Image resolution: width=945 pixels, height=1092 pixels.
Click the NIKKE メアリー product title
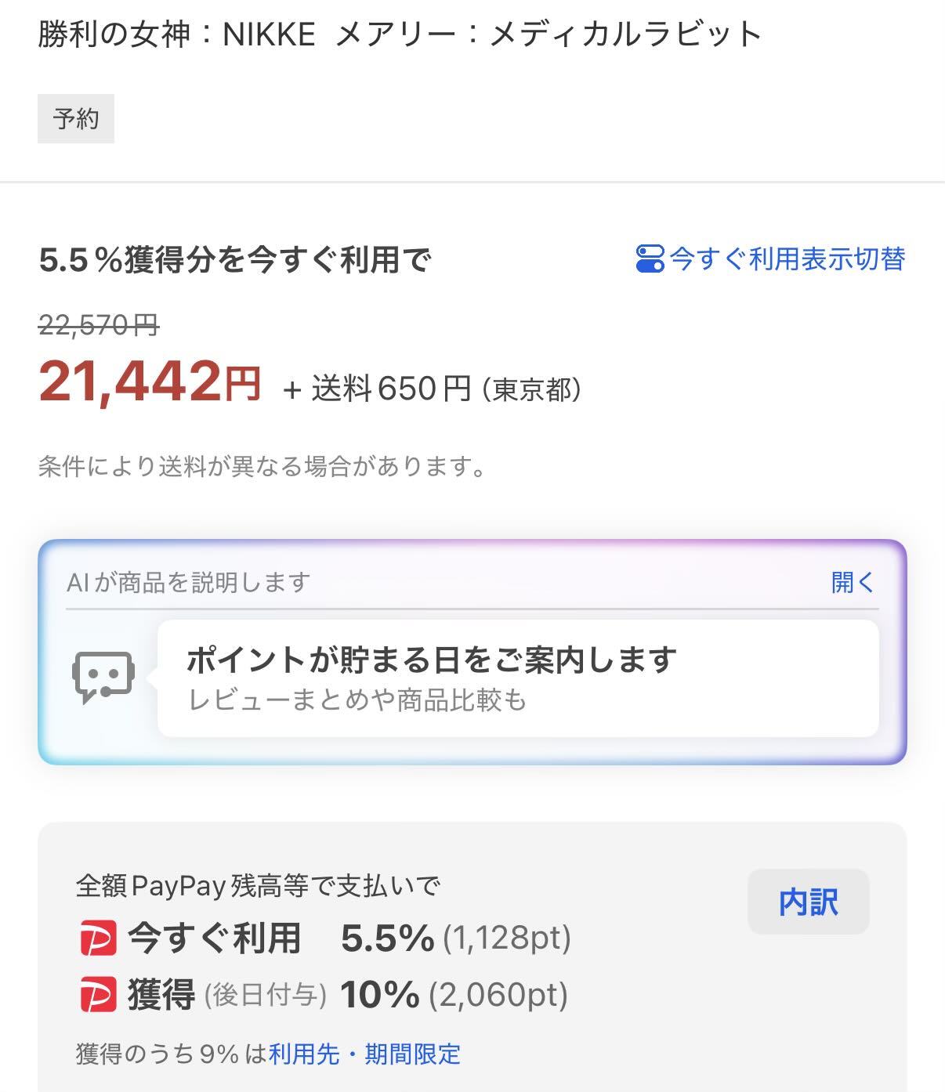[x=400, y=34]
